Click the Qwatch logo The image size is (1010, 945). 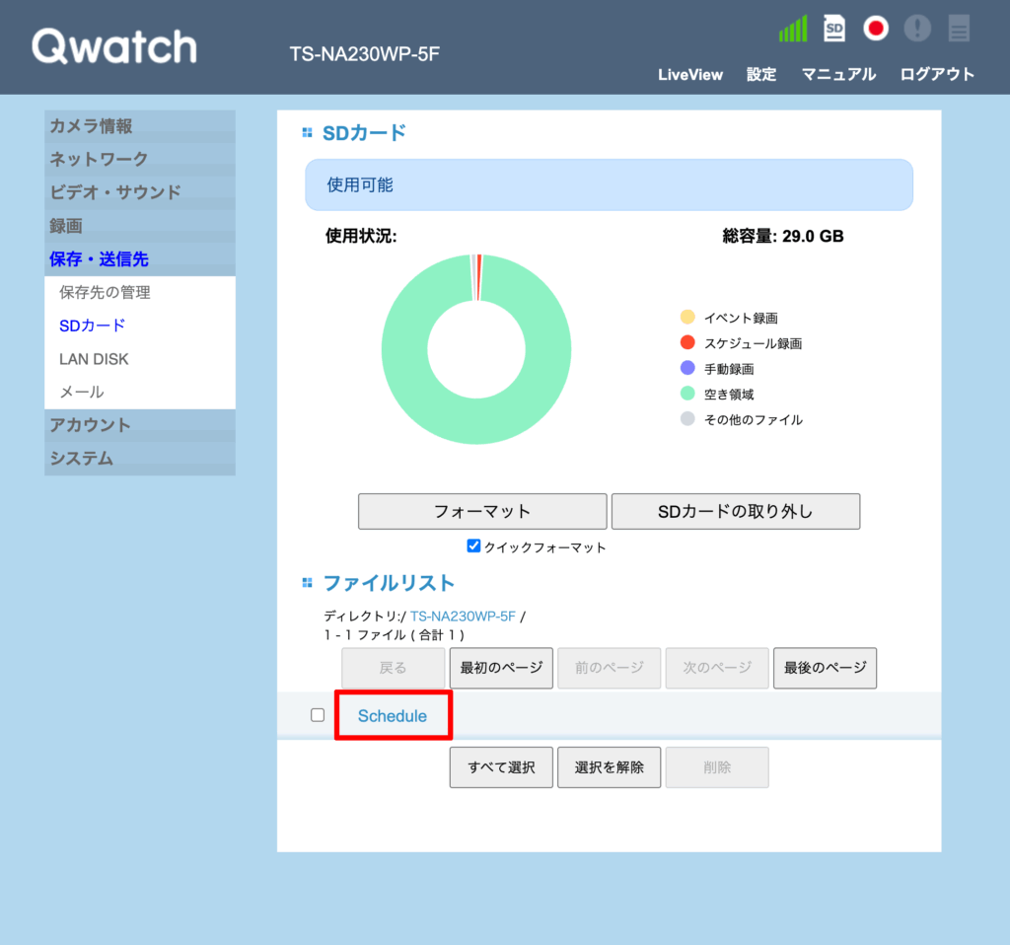coord(114,46)
